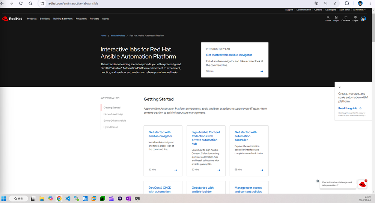The image size is (375, 203).
Task: Expand the Products navigation menu
Action: pyautogui.click(x=32, y=19)
